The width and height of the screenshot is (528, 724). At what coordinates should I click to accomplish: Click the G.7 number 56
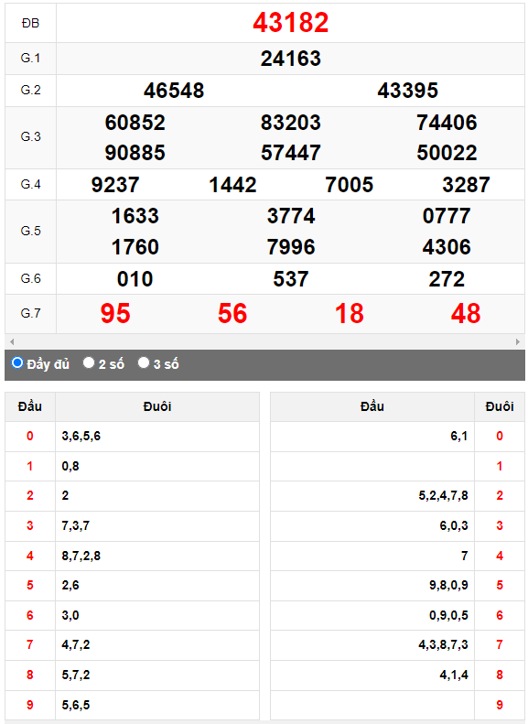pyautogui.click(x=232, y=314)
